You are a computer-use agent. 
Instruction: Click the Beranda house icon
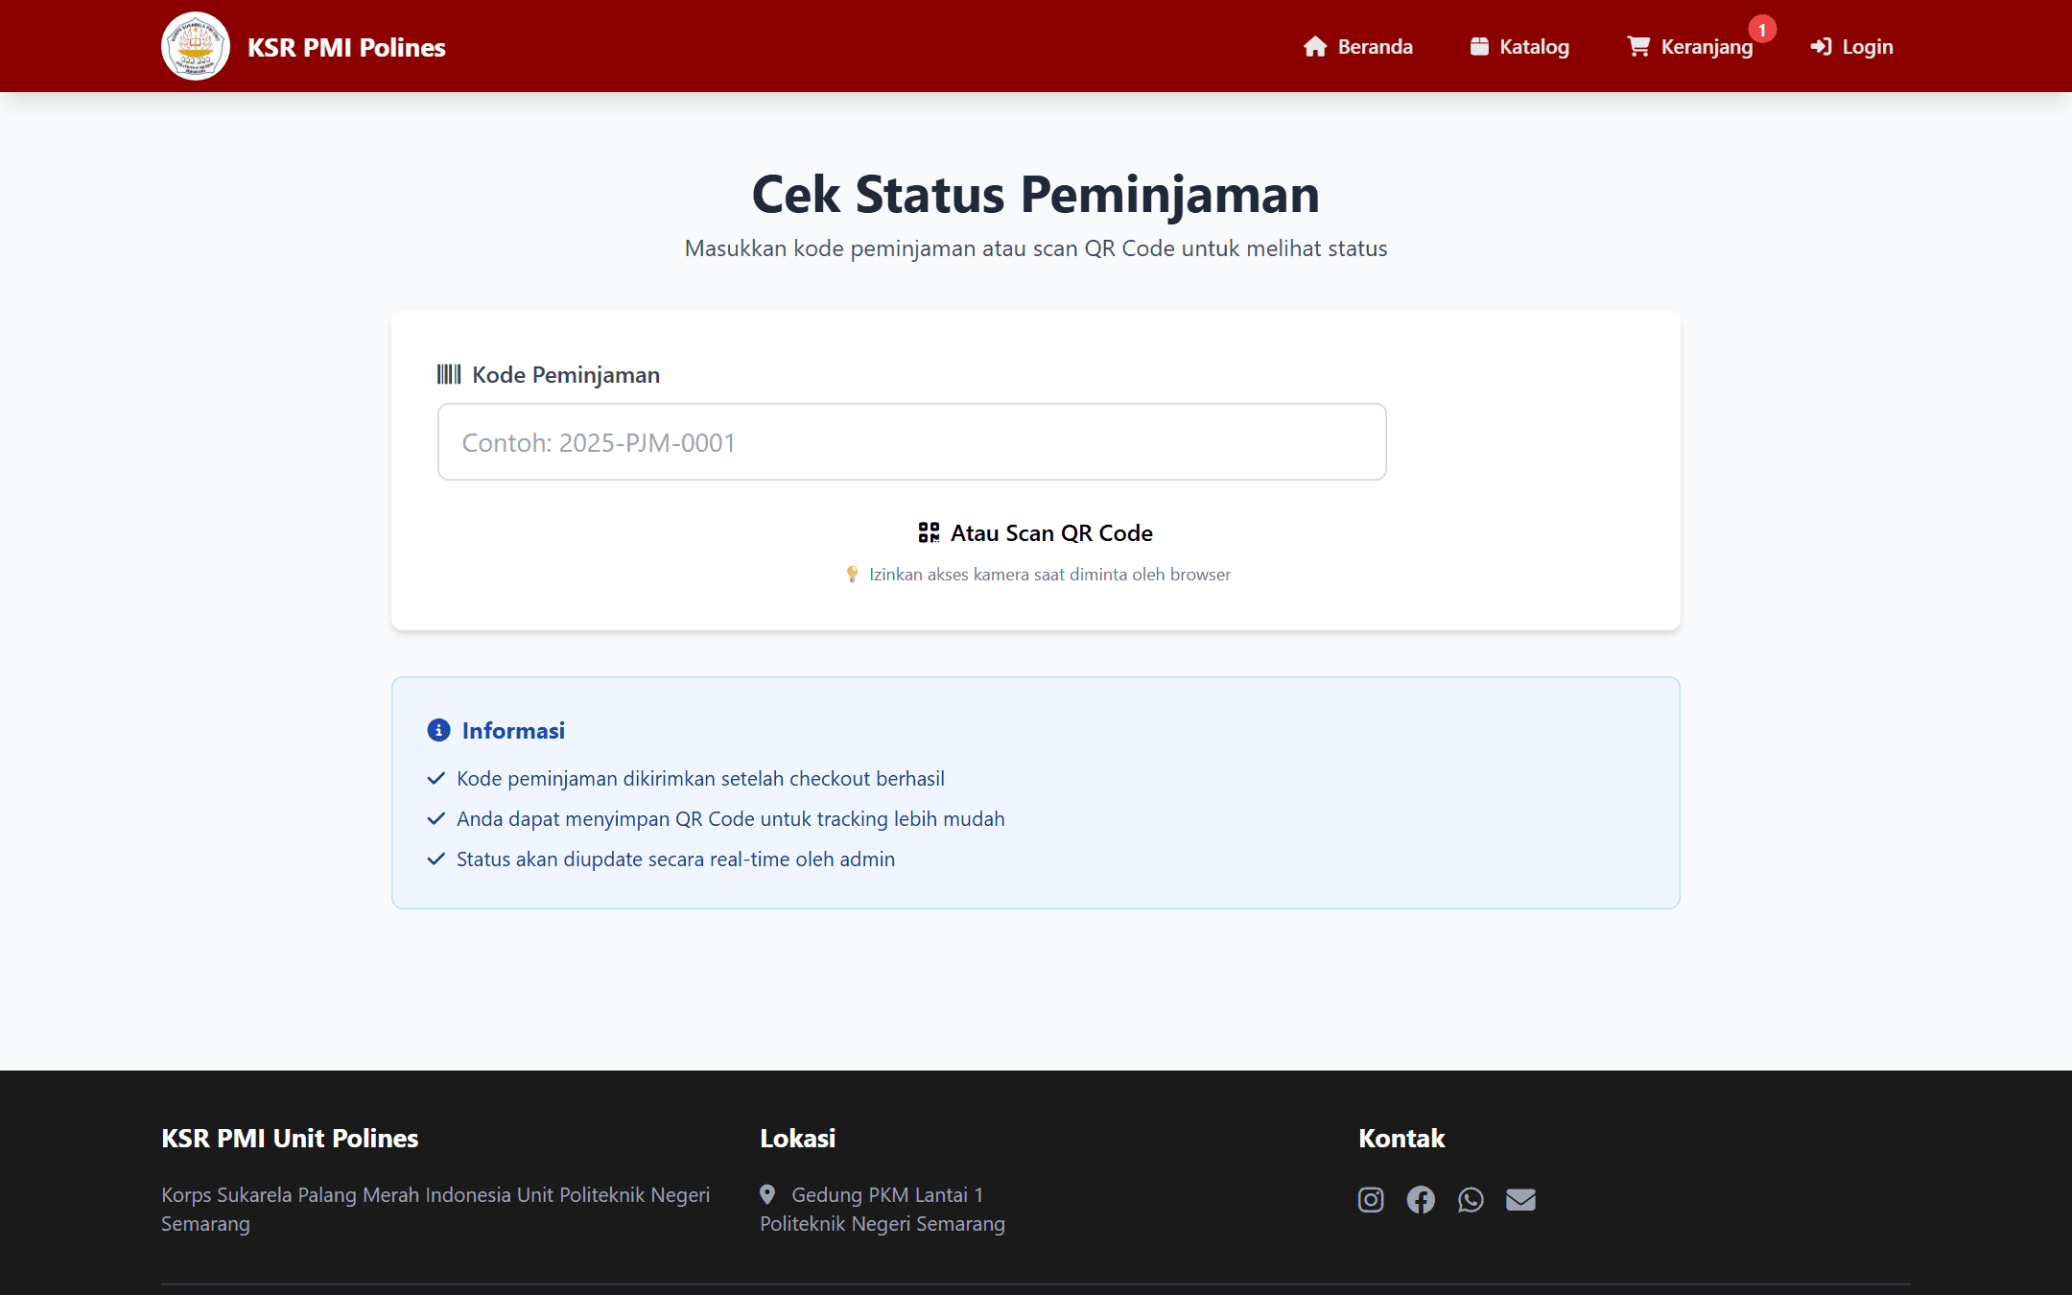pos(1315,46)
